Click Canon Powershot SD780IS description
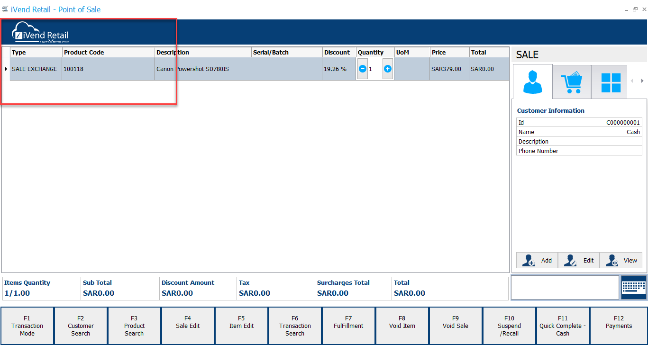This screenshot has height=345, width=648. pyautogui.click(x=203, y=69)
